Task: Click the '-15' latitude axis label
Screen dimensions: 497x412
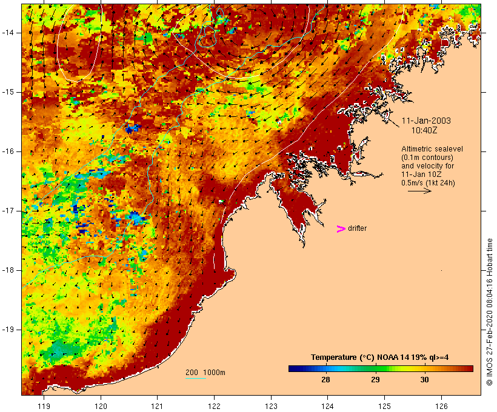Action: click(8, 92)
